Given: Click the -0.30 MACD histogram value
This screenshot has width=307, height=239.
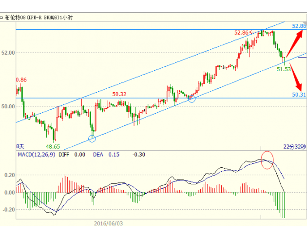Looking at the screenshot, I should click(x=139, y=155).
